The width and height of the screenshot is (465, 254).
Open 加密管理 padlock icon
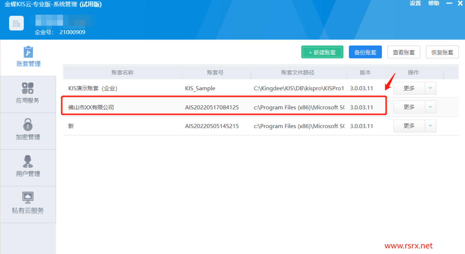pos(28,124)
